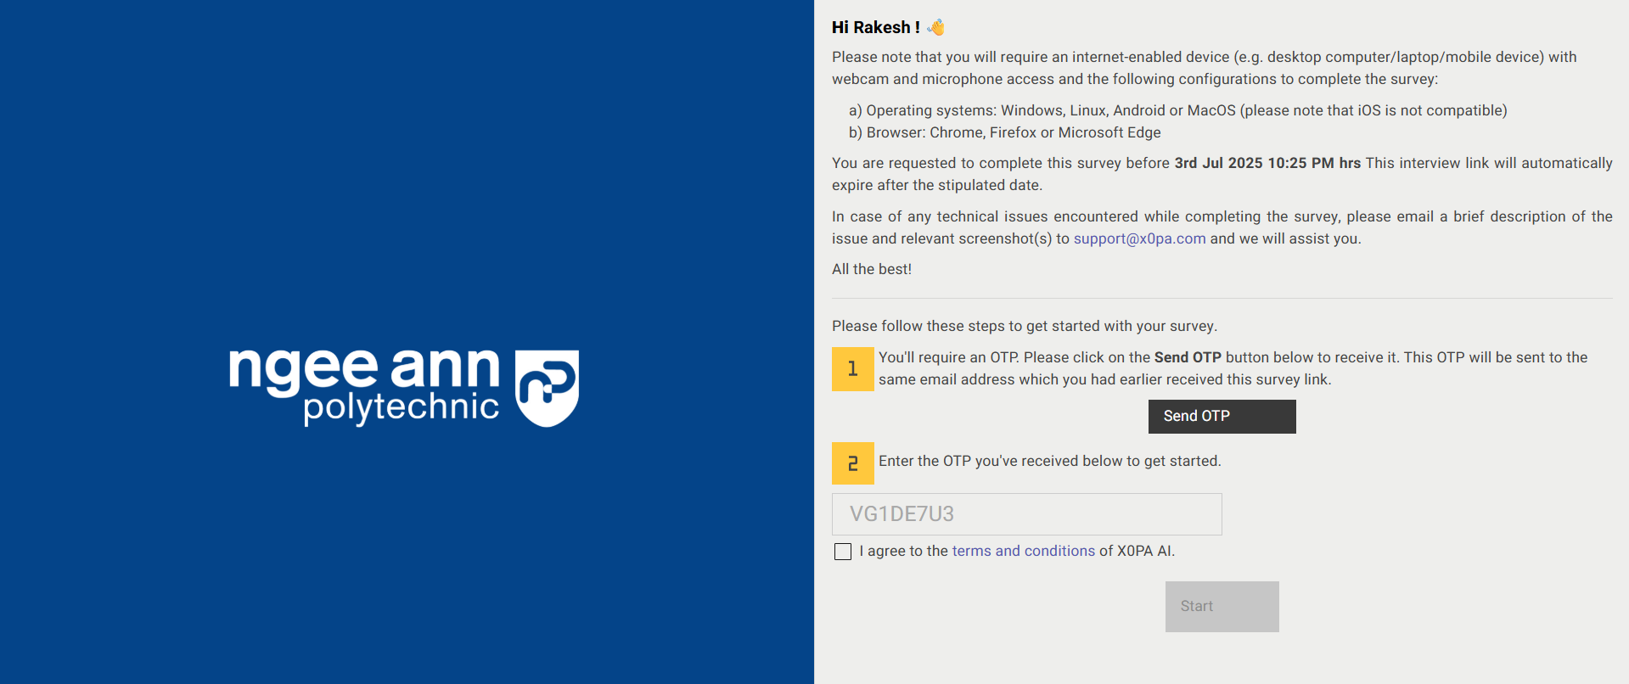The image size is (1629, 684).
Task: Click the greeting heading Hi Rakesh
Action: click(x=874, y=27)
